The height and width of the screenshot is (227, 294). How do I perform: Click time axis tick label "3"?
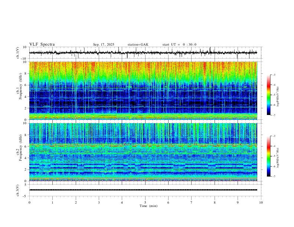pos(99,203)
